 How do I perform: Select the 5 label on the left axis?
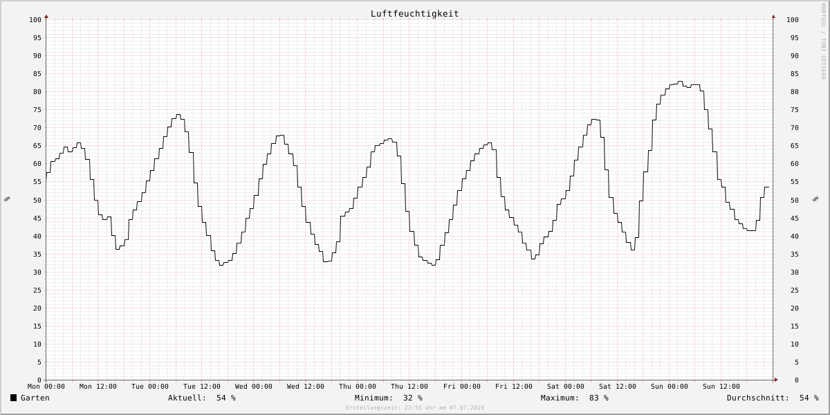click(39, 362)
